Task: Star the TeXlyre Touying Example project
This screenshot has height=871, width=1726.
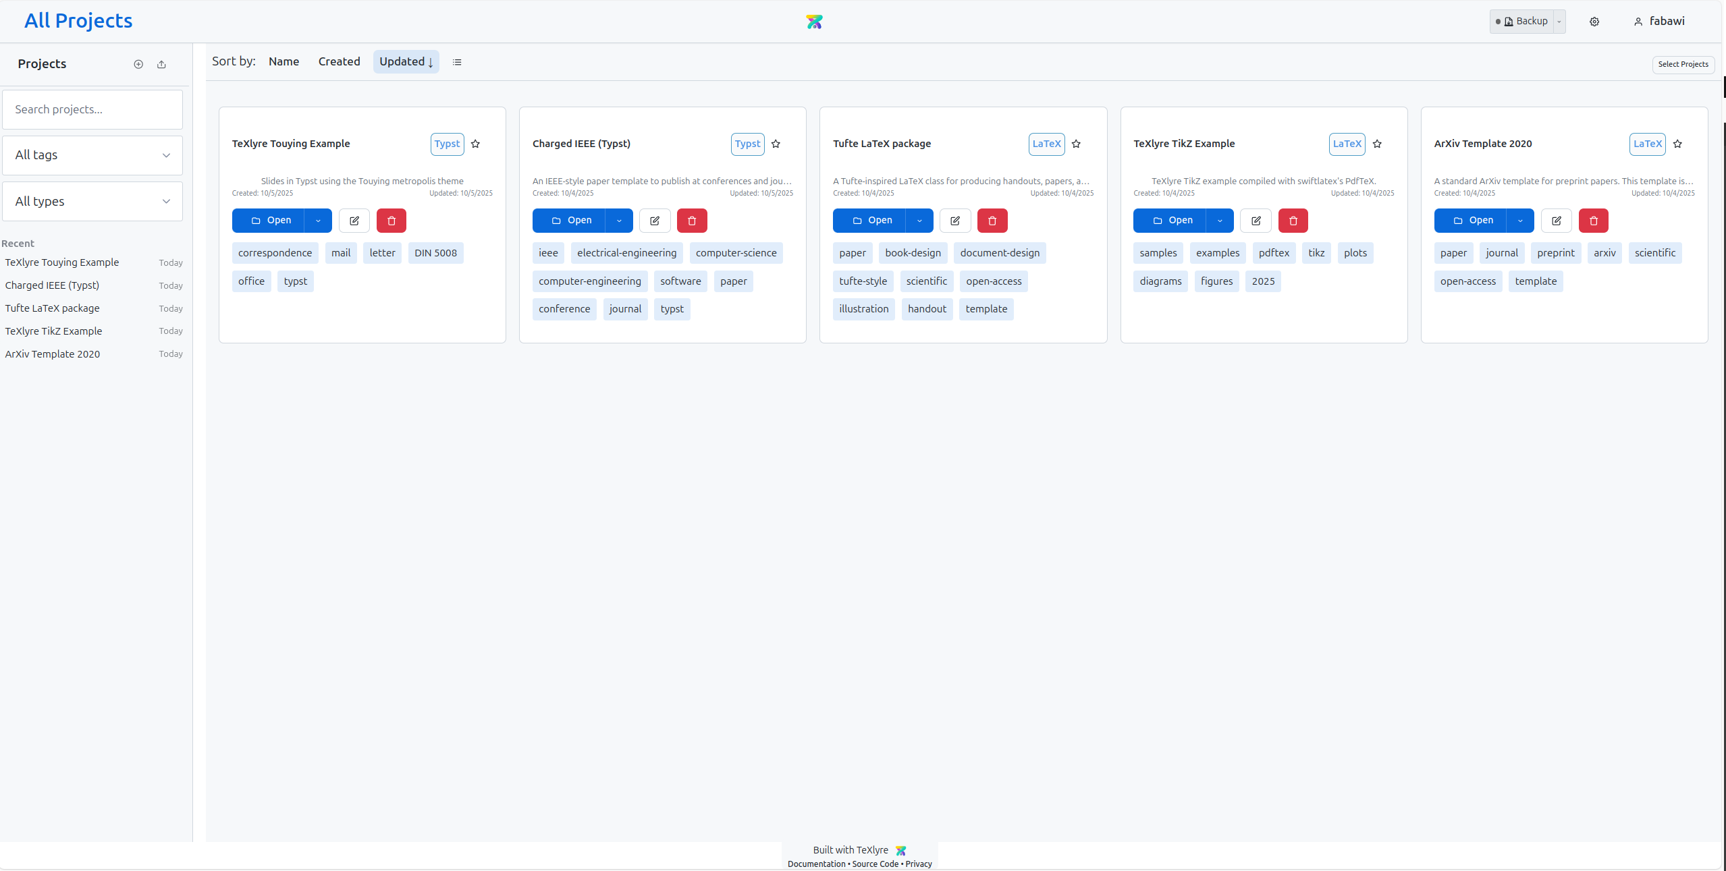Action: point(475,144)
